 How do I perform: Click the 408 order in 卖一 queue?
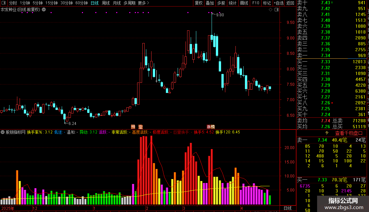click(x=320, y=156)
